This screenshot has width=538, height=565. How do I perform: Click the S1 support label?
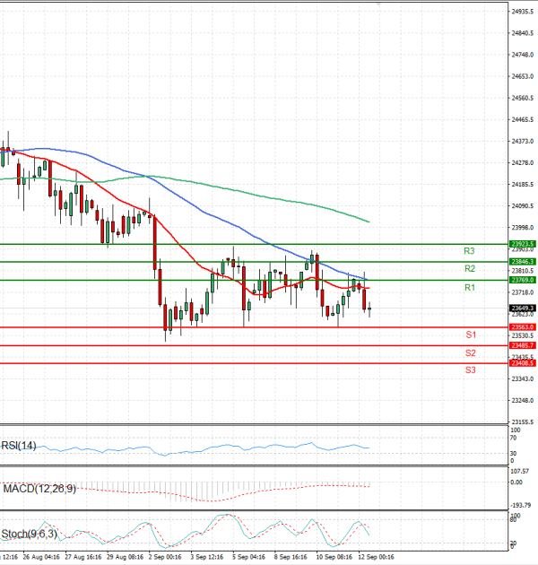point(471,335)
